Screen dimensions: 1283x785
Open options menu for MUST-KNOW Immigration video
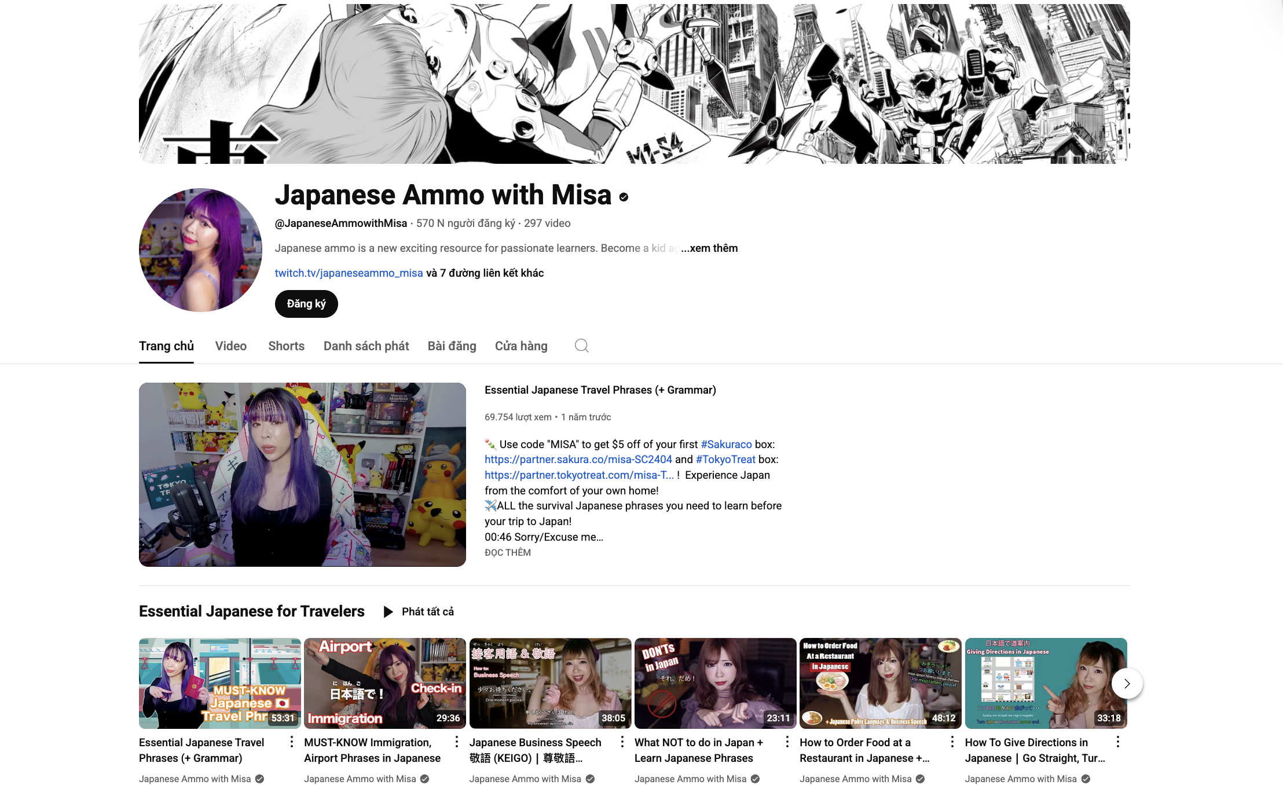pos(457,742)
